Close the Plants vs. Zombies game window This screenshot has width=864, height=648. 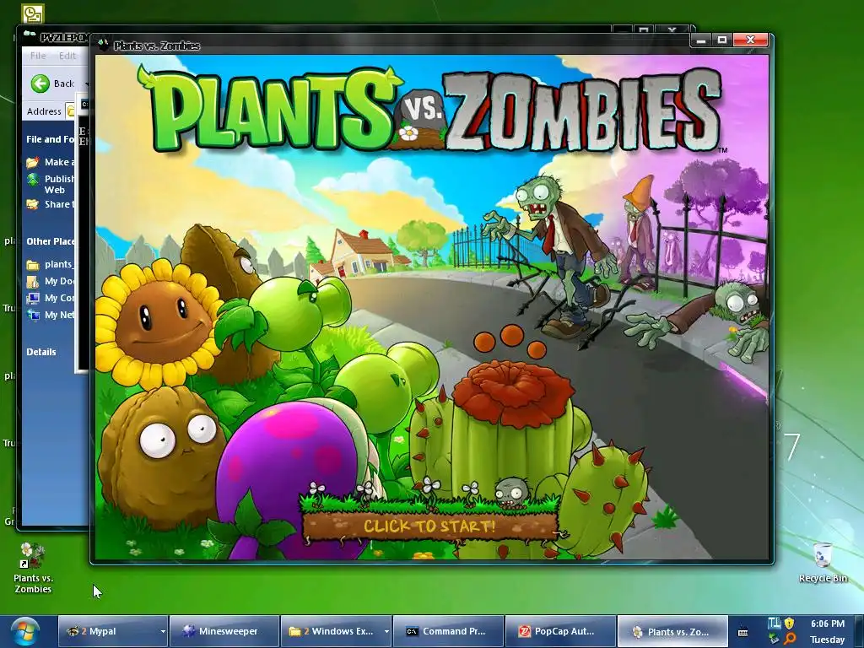(750, 40)
